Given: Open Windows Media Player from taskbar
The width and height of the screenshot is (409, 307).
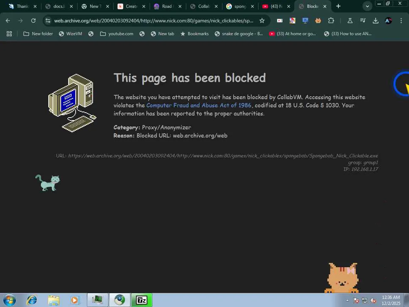Looking at the screenshot, I should 75,300.
